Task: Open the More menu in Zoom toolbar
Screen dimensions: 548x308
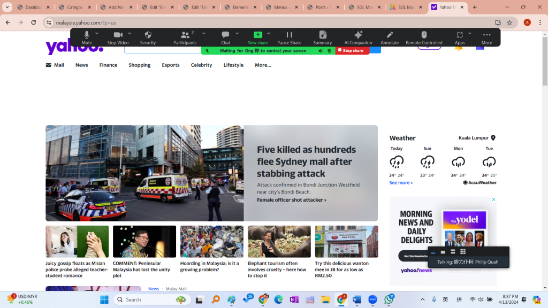Action: (486, 36)
